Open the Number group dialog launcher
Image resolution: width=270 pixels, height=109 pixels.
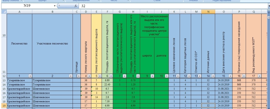tap(127, 1)
